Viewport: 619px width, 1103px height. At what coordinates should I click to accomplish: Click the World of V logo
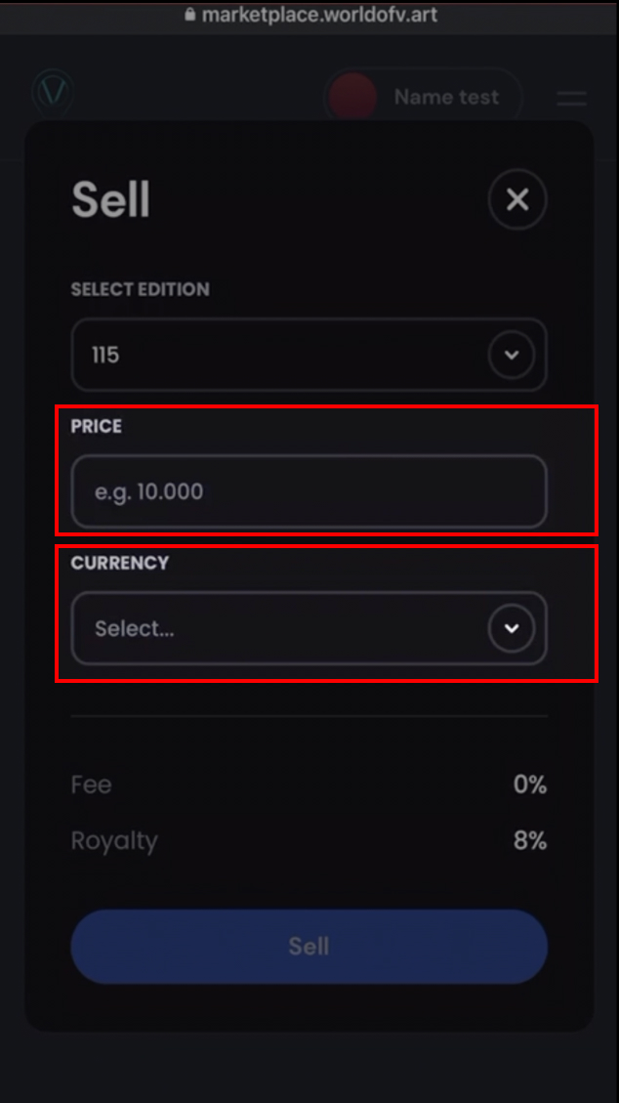click(x=53, y=94)
